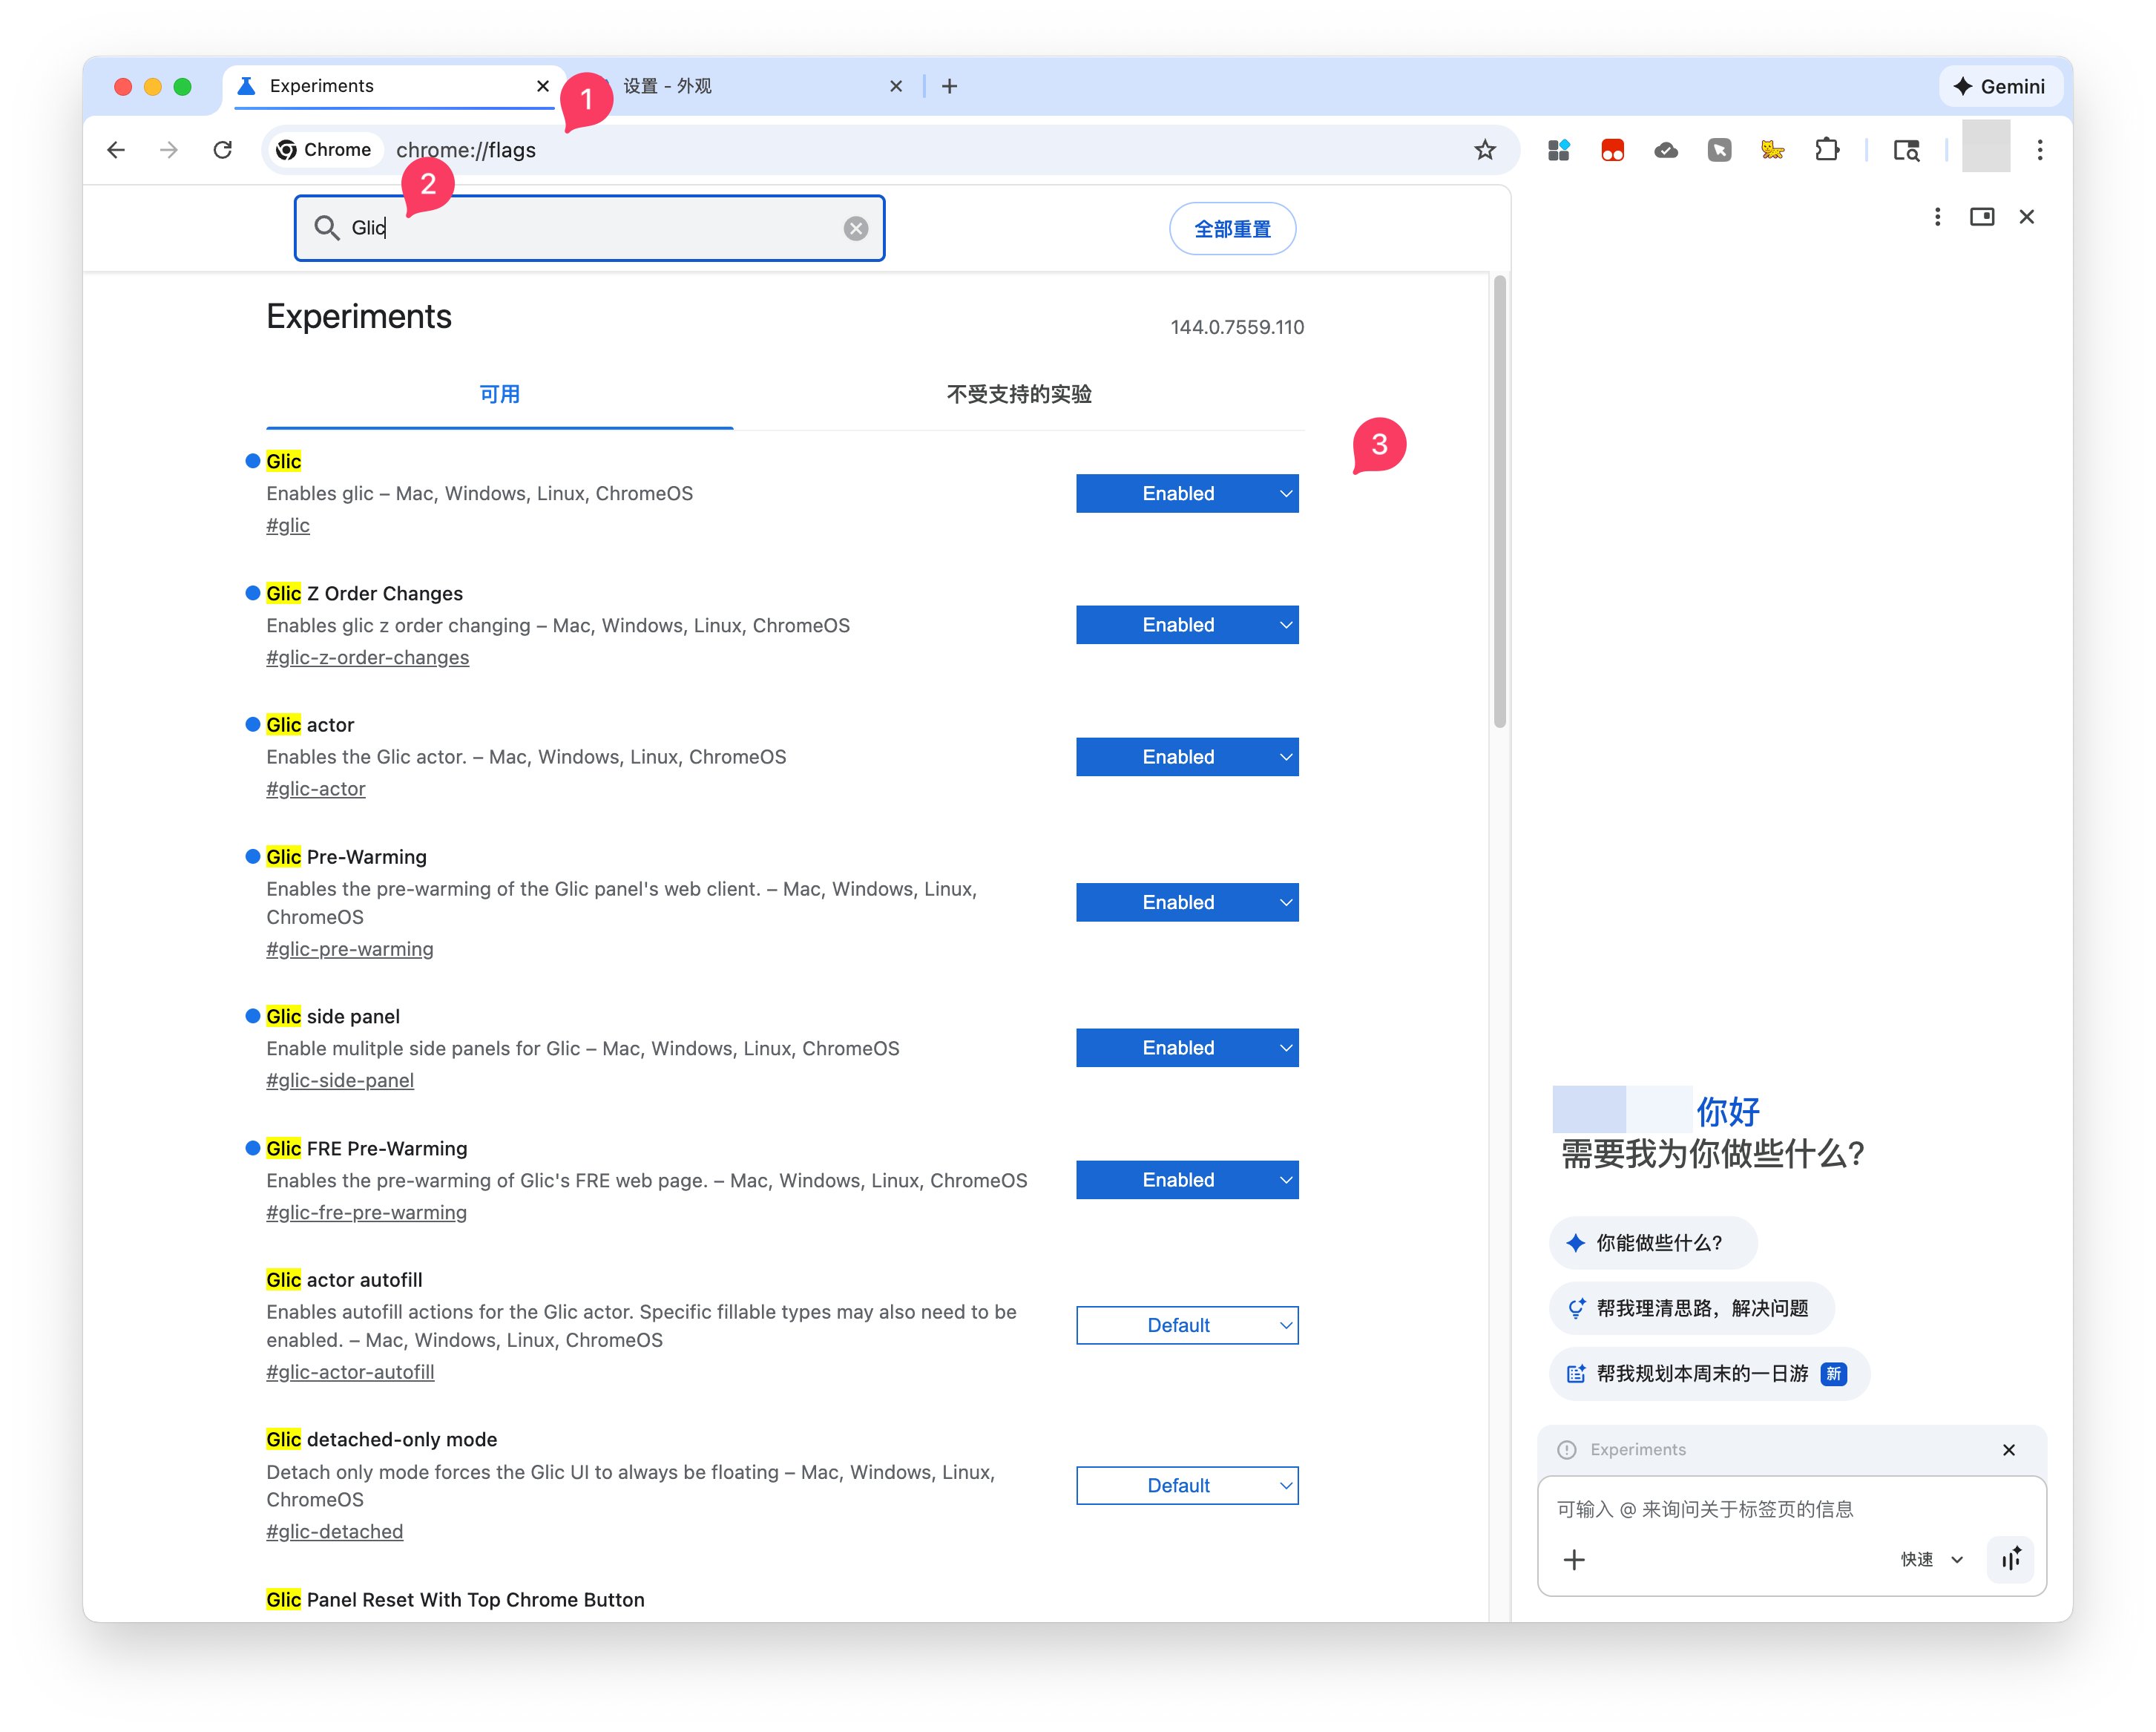Close the 设置 - 外观 tab
This screenshot has height=1732, width=2156.
(x=896, y=87)
